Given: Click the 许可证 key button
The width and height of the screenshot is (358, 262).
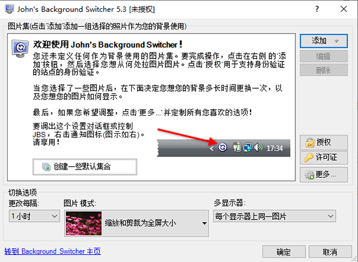Looking at the screenshot, I should [x=323, y=158].
